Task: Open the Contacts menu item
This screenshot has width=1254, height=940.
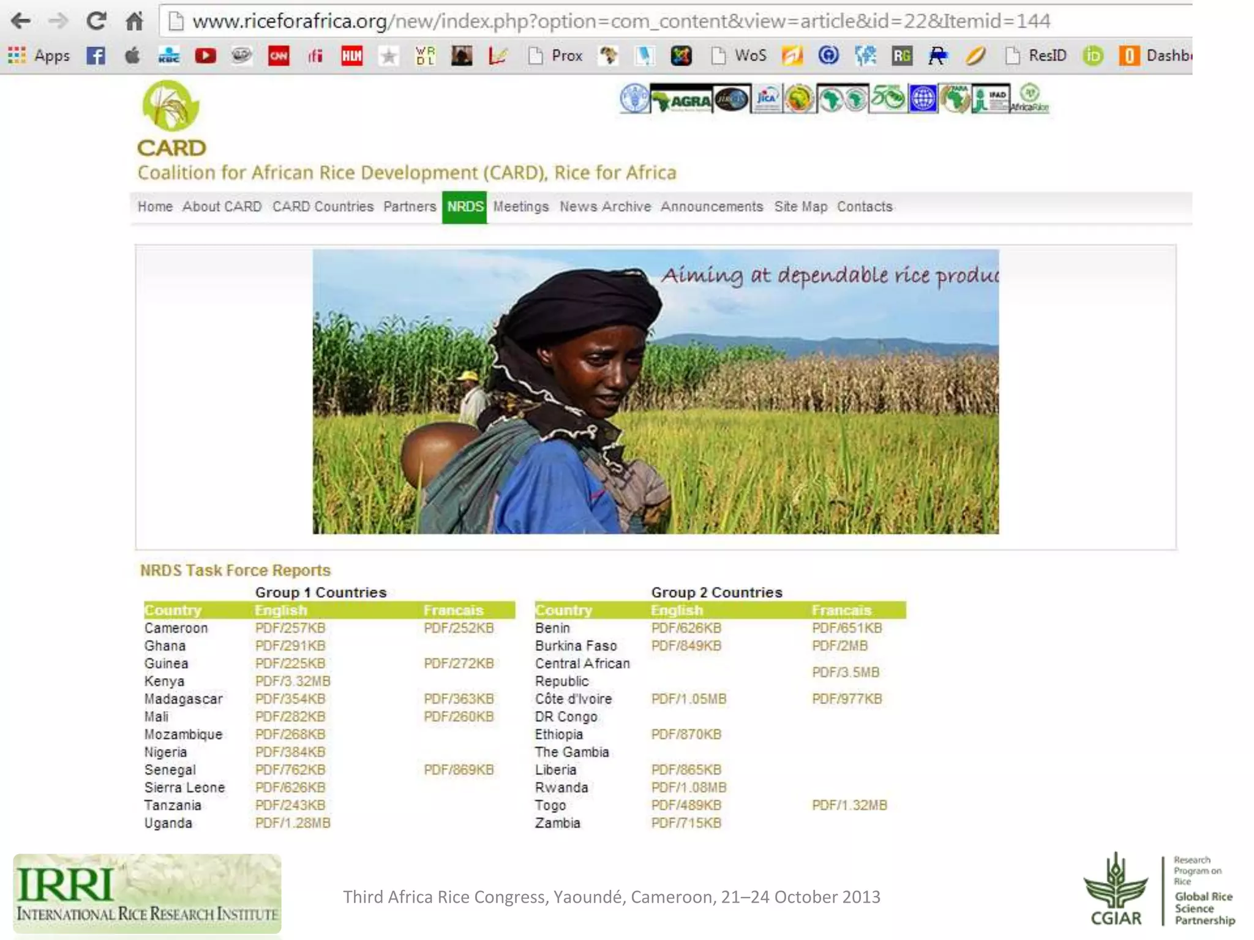Action: click(865, 207)
